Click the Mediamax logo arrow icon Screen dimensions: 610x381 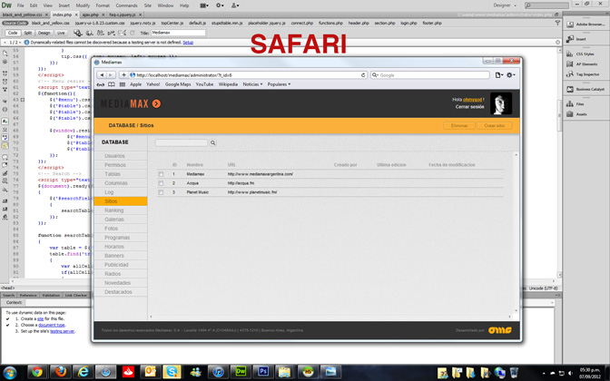pyautogui.click(x=156, y=103)
